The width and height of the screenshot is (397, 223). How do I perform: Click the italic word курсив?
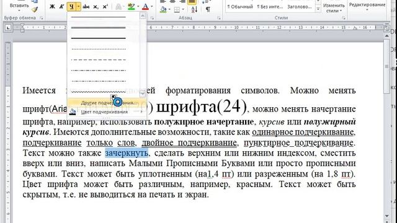(272, 122)
